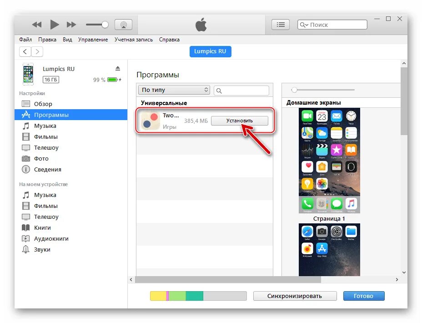Open the Учетная запись menu
422x323 pixels.
tap(134, 40)
